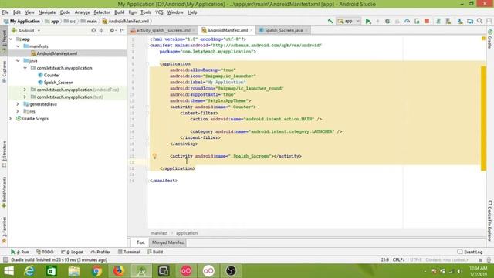494x278 pixels.
Task: Toggle the Build Variants side panel
Action: click(4, 192)
